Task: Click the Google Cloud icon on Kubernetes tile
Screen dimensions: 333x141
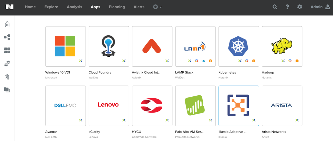Action: (247, 61)
